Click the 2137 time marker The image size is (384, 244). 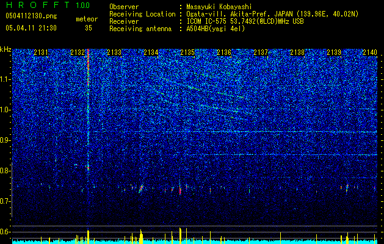[x=261, y=52]
